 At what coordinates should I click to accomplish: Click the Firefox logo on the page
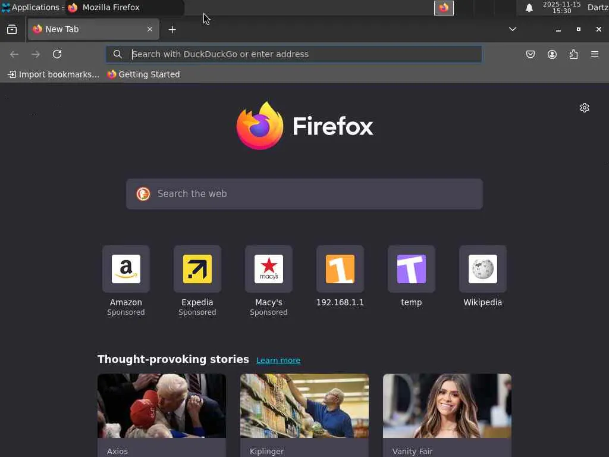(305, 126)
